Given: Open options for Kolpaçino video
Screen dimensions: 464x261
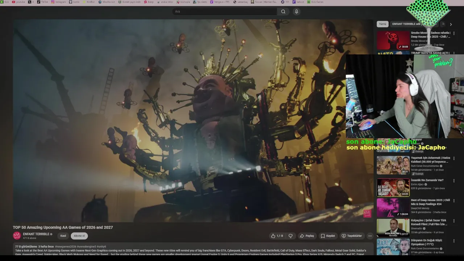Looking at the screenshot, I should pyautogui.click(x=454, y=221).
